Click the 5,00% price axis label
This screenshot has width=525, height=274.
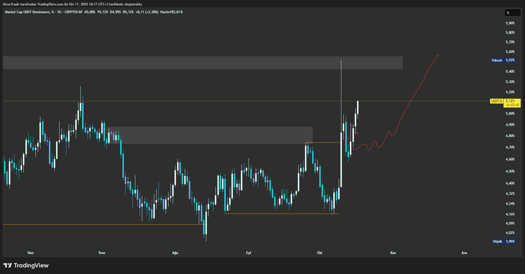coord(510,114)
